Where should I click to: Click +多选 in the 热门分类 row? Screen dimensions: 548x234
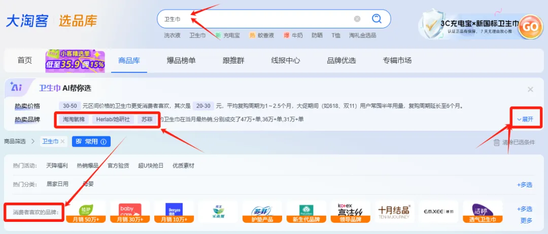[525, 185]
